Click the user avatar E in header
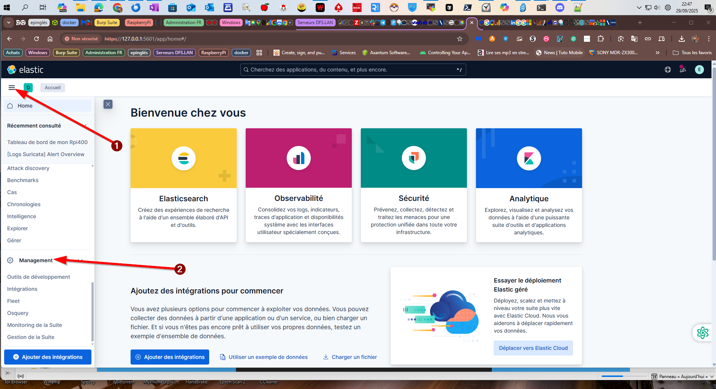The image size is (716, 389). (x=699, y=70)
